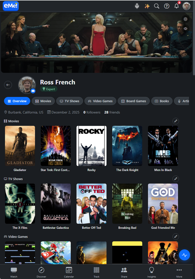Click the Movies section heading
This screenshot has width=195, height=279.
tap(11, 121)
